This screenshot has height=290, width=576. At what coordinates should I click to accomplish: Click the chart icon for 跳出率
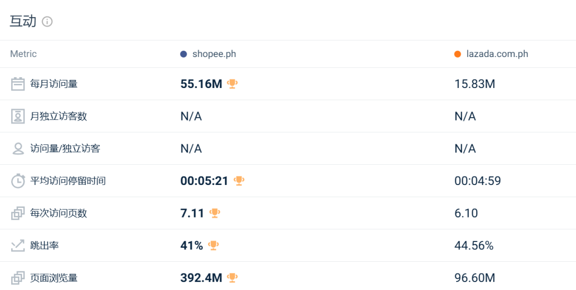coord(18,246)
